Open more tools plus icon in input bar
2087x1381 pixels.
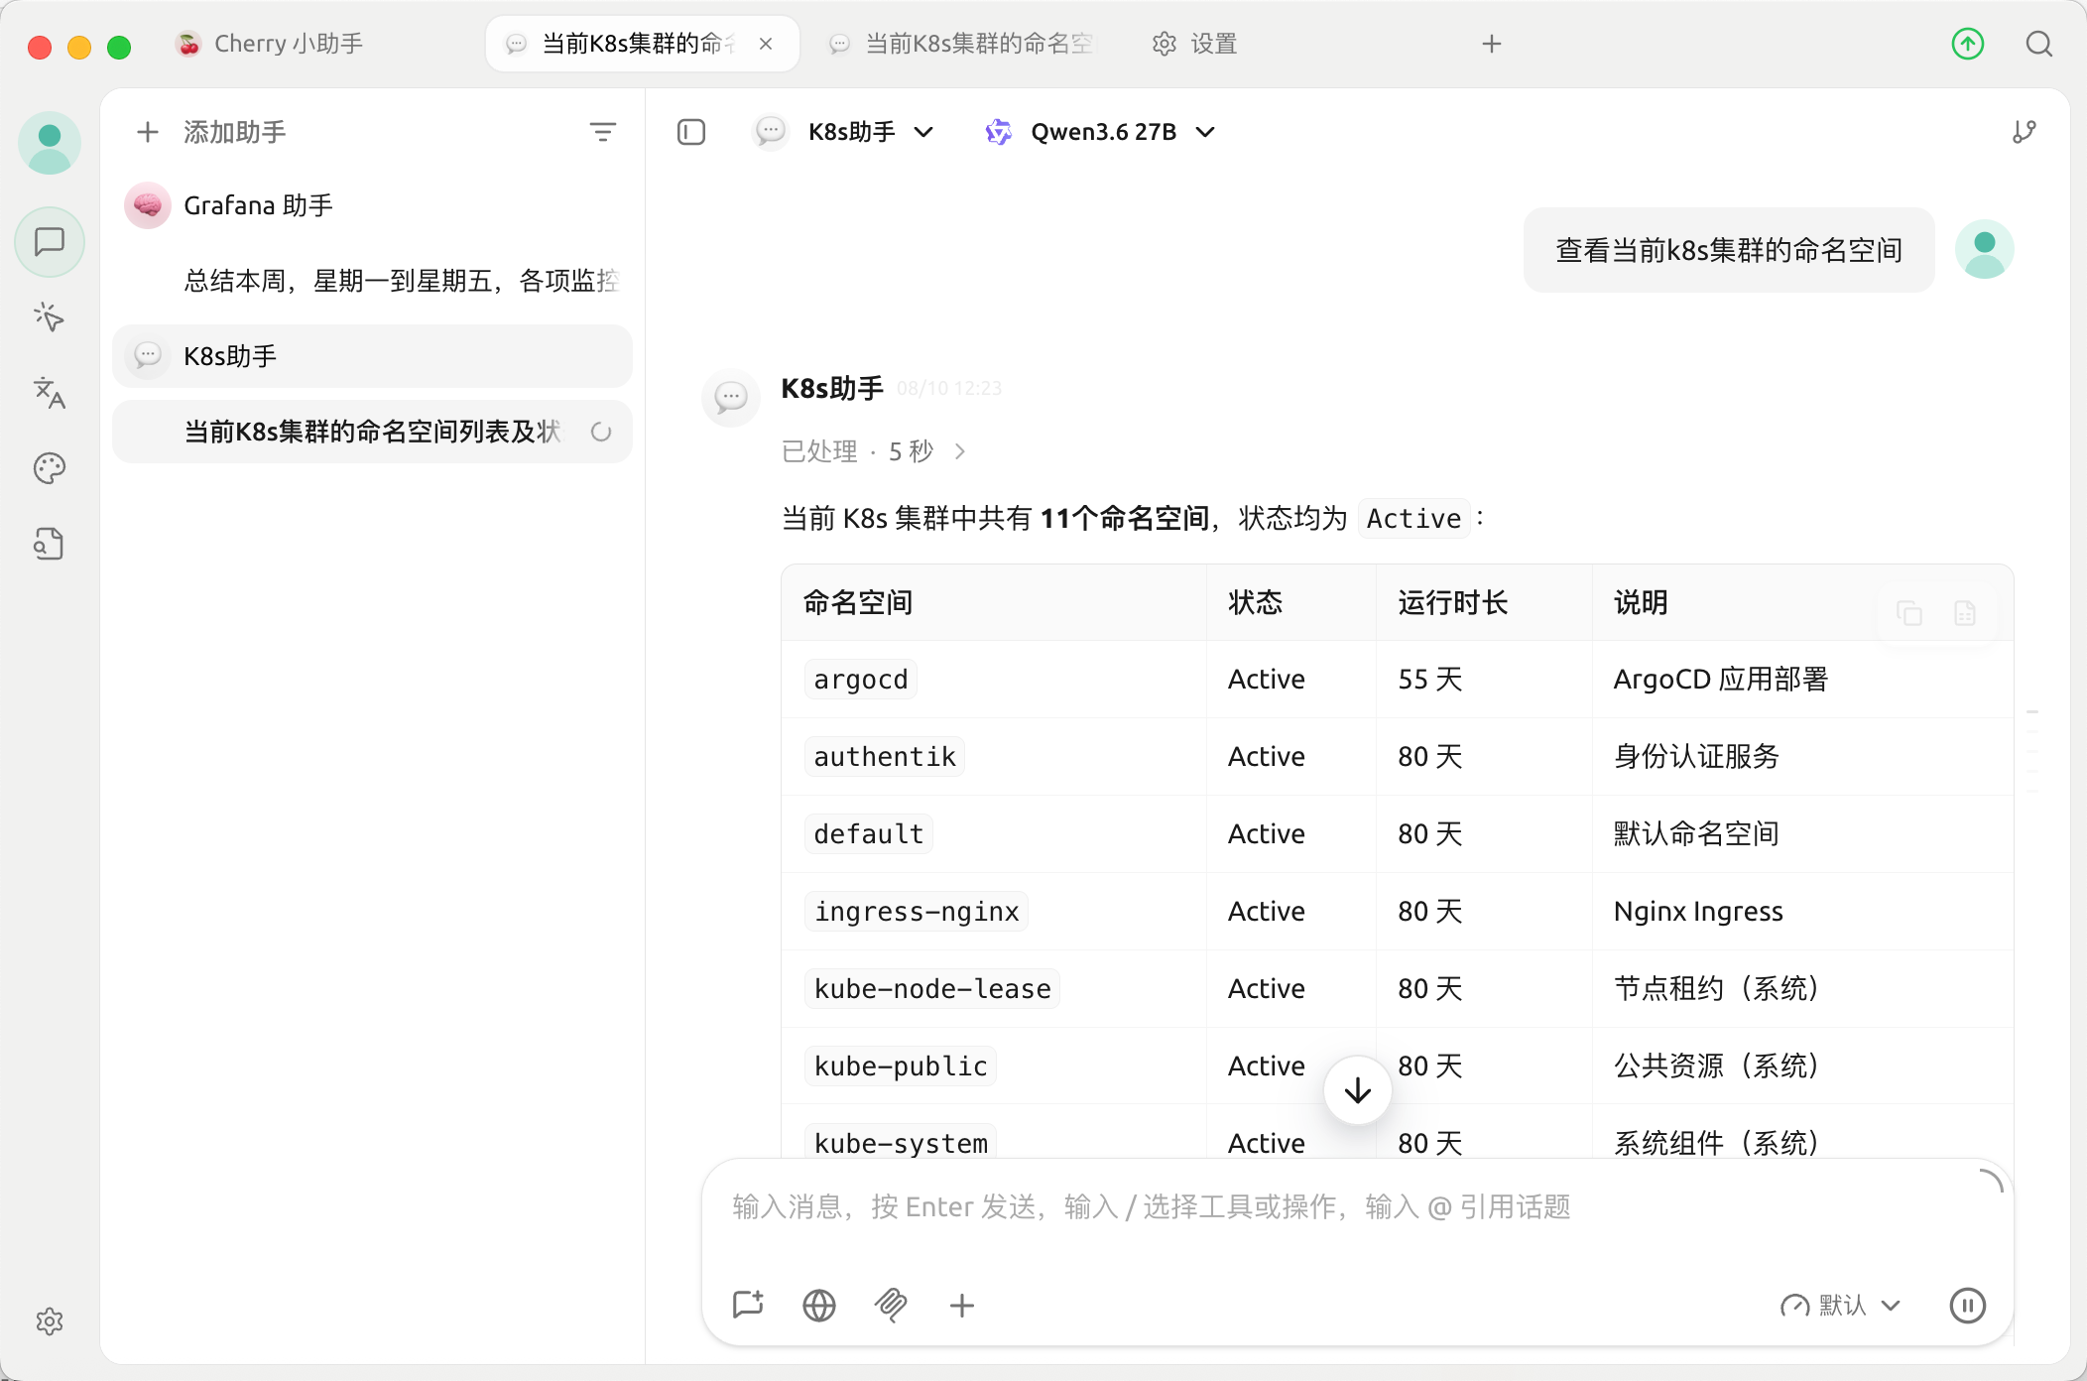[x=962, y=1305]
